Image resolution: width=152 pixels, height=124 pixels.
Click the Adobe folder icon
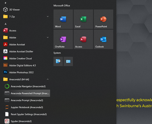point(5,37)
